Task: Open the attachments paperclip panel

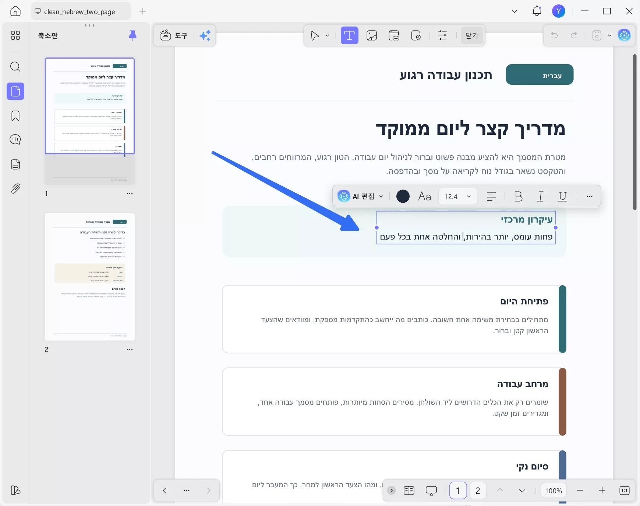Action: pos(15,189)
